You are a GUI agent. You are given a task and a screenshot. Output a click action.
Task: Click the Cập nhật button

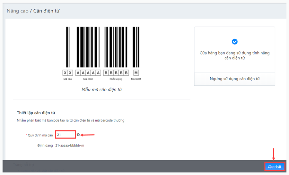(275, 167)
